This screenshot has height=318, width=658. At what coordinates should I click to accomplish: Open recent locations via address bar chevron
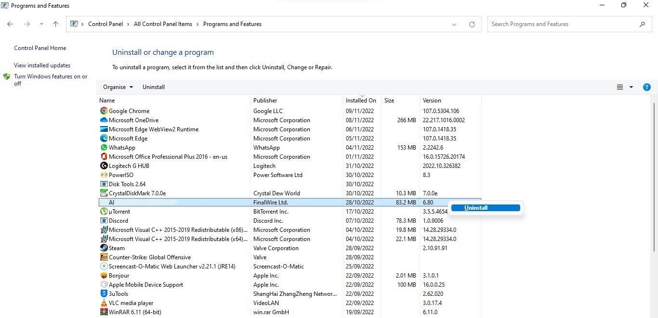(x=454, y=24)
